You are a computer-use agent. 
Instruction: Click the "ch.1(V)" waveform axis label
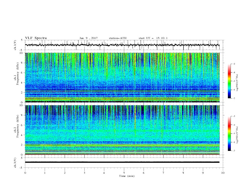(x=15, y=45)
